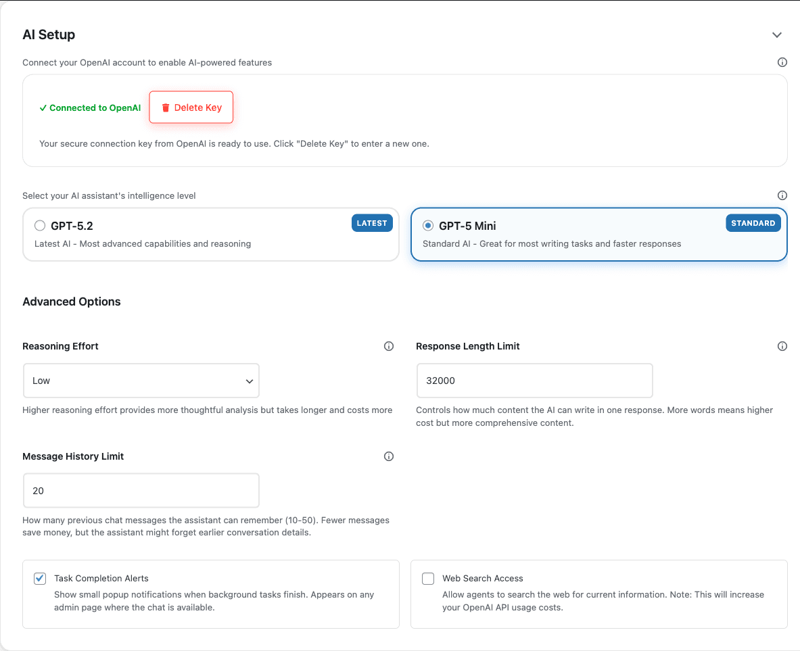Open the Reasoning Effort info icon
800x651 pixels.
tap(388, 346)
